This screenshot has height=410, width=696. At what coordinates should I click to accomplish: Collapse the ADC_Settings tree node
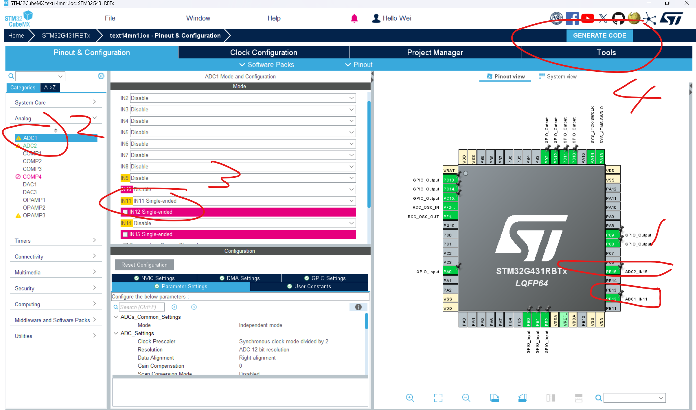116,333
